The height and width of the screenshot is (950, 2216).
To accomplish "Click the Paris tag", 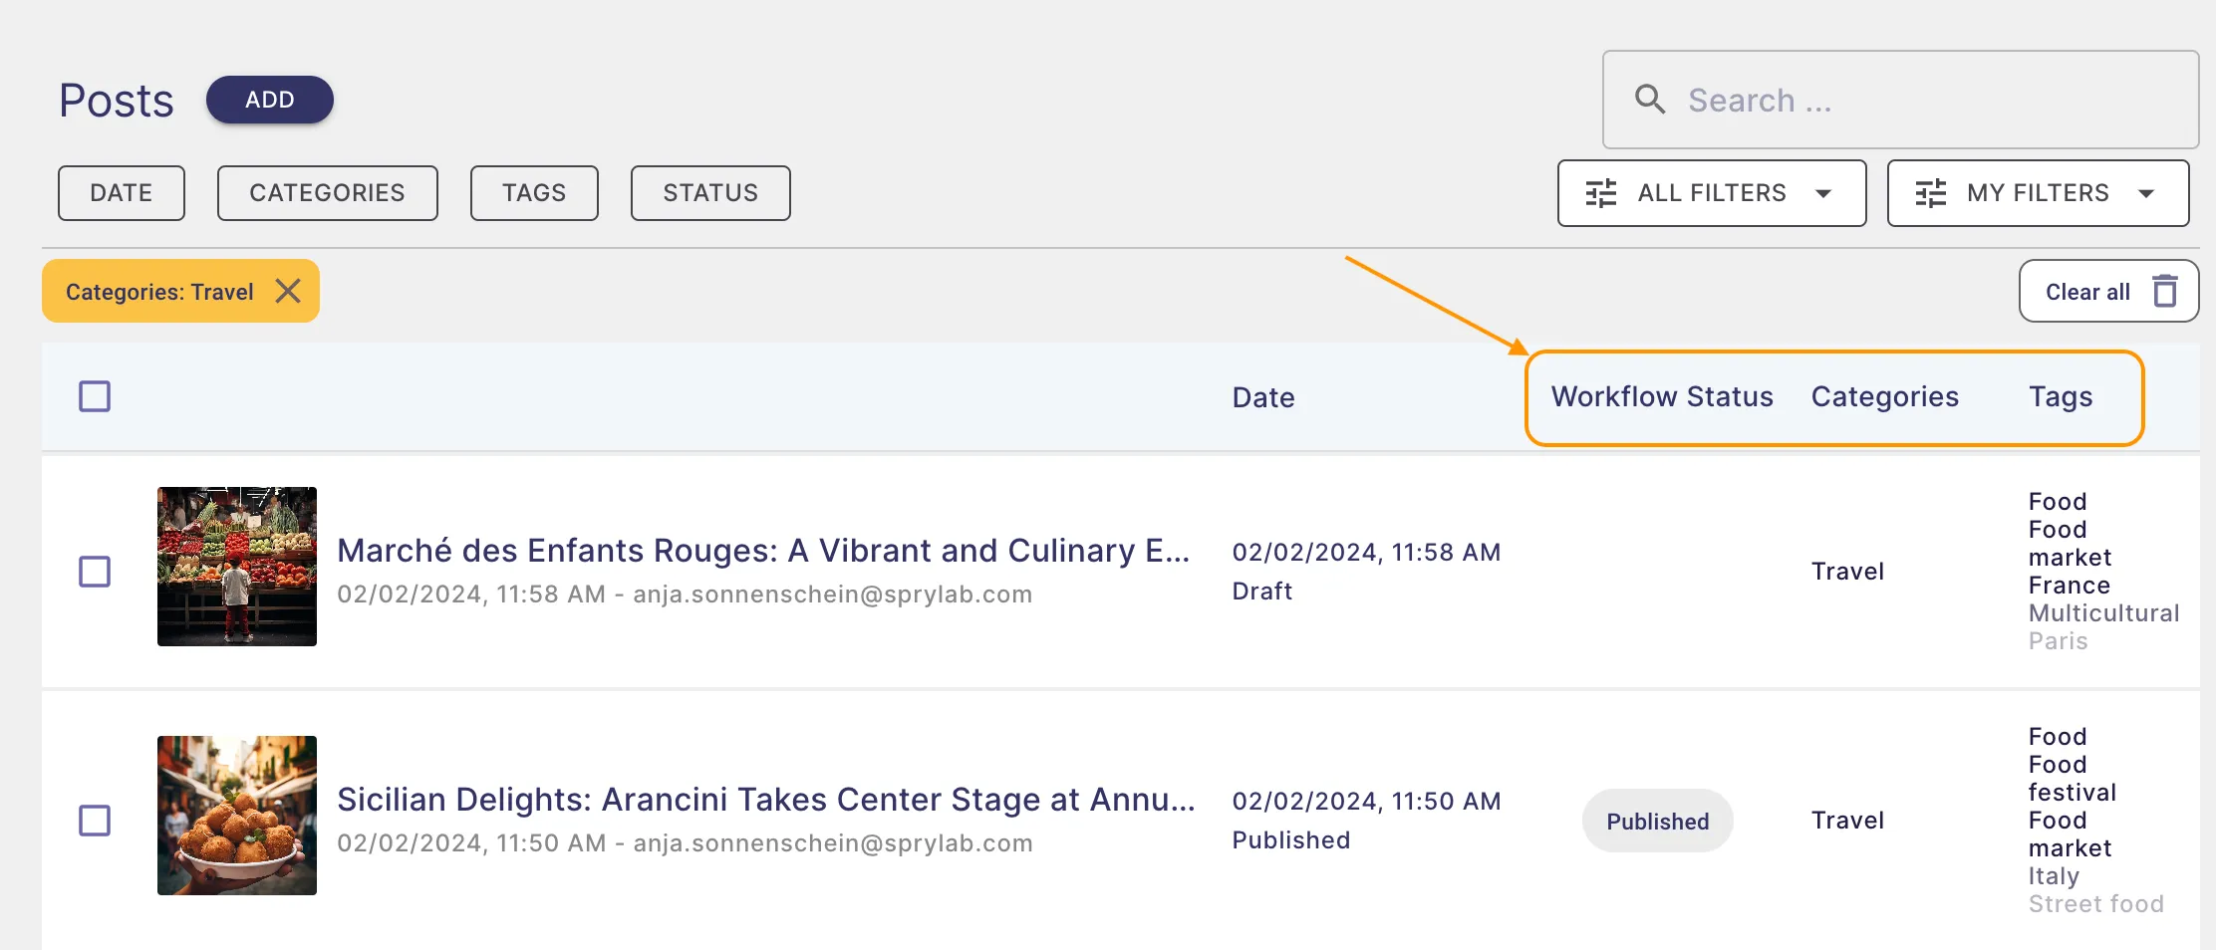I will (x=2058, y=641).
